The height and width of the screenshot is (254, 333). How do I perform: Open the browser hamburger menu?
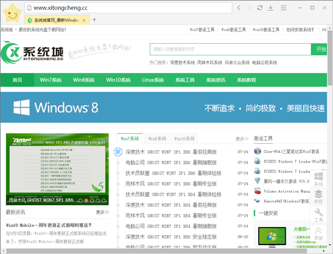pyautogui.click(x=283, y=8)
